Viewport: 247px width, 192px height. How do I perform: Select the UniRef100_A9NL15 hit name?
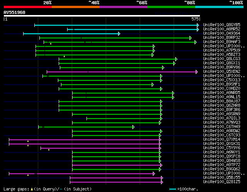pos(222,97)
